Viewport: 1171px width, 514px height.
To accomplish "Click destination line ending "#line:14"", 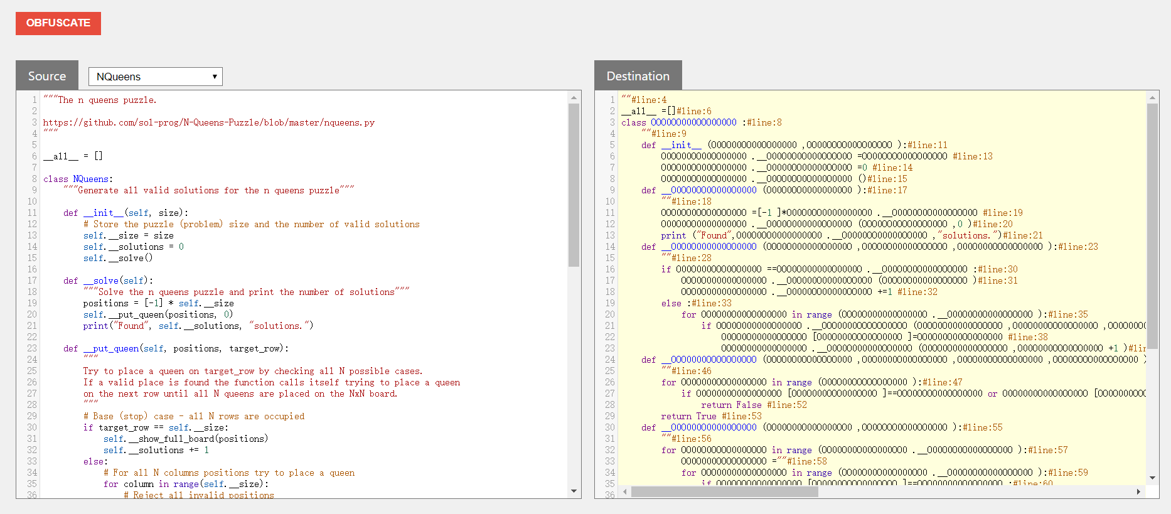I will coord(787,168).
